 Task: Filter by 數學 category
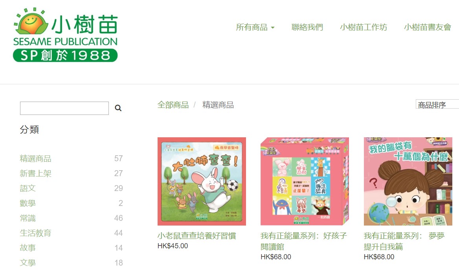click(x=28, y=204)
